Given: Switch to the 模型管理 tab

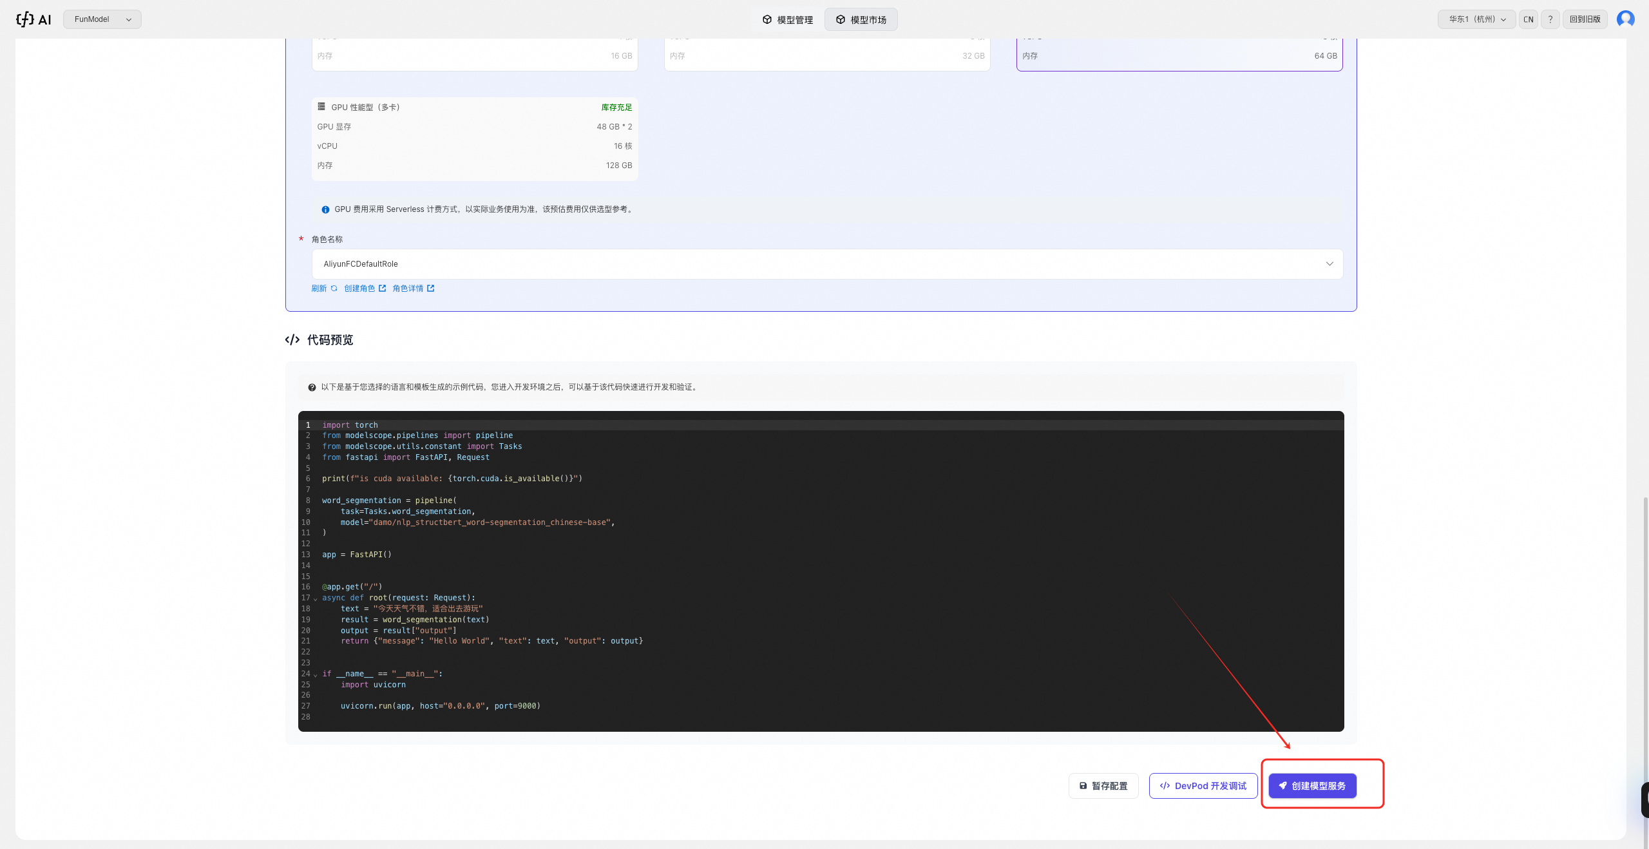Looking at the screenshot, I should coord(787,20).
